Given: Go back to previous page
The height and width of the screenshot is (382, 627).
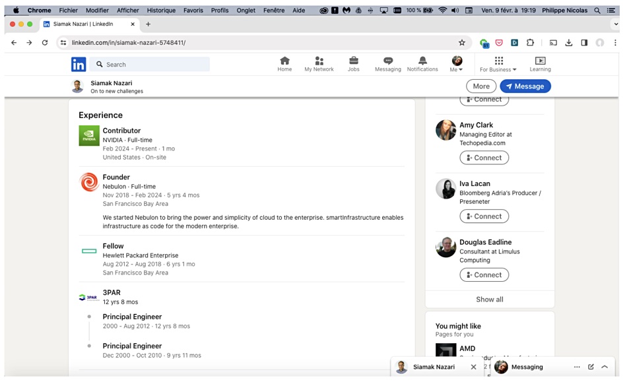Looking at the screenshot, I should point(14,42).
